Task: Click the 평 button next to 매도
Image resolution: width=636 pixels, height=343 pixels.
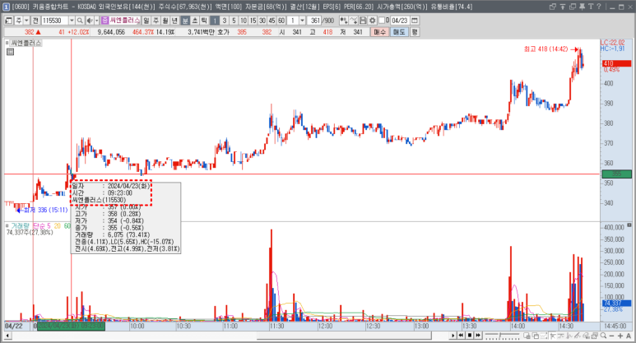Action: point(415,32)
